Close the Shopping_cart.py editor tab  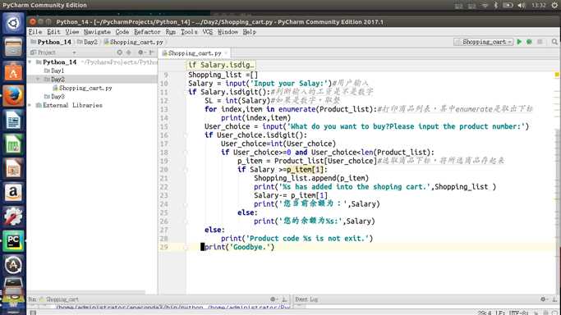[226, 52]
